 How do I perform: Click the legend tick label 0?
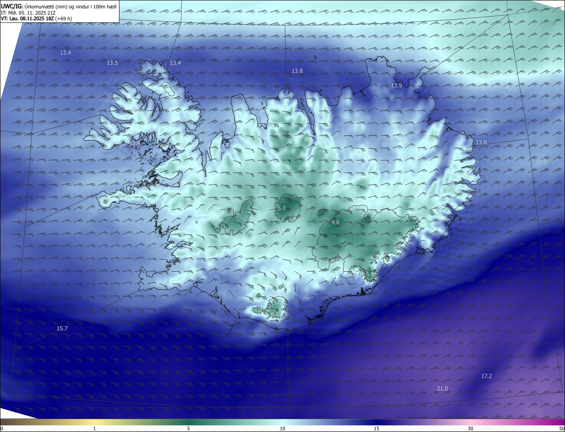[x=2, y=429]
